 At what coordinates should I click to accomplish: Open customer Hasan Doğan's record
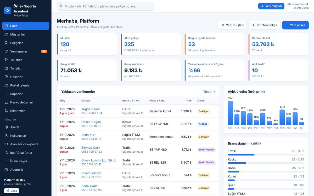(x=91, y=122)
